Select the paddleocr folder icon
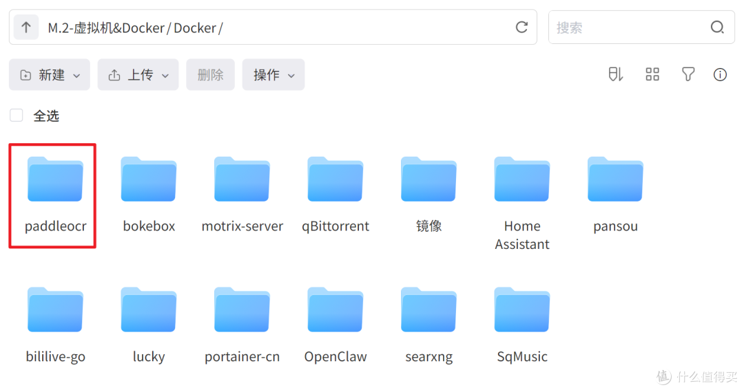The height and width of the screenshot is (392, 744). tap(56, 179)
